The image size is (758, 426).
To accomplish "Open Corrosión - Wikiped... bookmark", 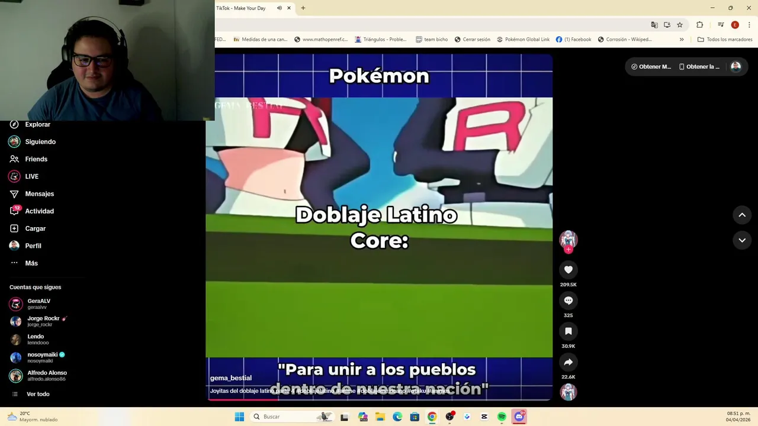I will tap(625, 40).
